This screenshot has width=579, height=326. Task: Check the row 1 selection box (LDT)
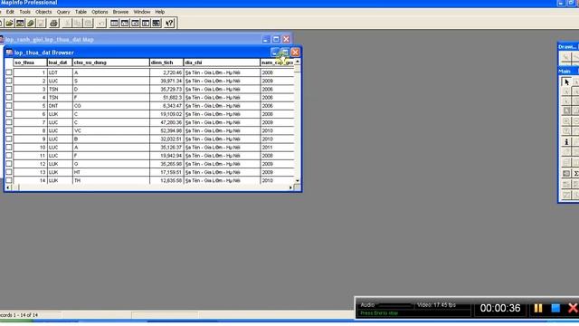click(x=8, y=72)
